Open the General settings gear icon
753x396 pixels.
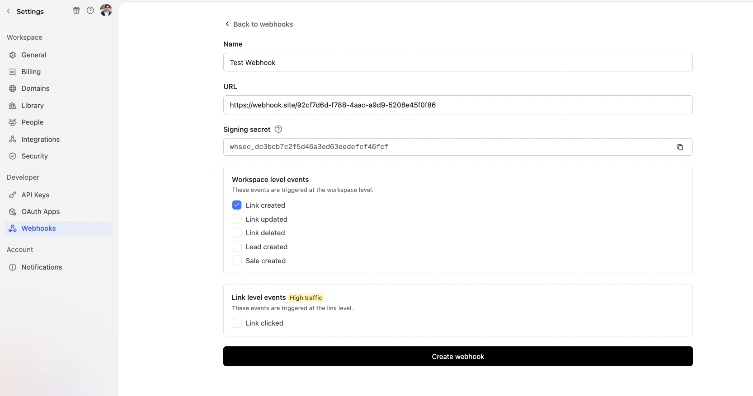click(x=12, y=55)
